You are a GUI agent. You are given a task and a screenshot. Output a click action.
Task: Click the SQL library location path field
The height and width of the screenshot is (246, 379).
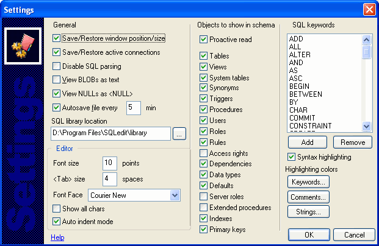tap(110, 133)
